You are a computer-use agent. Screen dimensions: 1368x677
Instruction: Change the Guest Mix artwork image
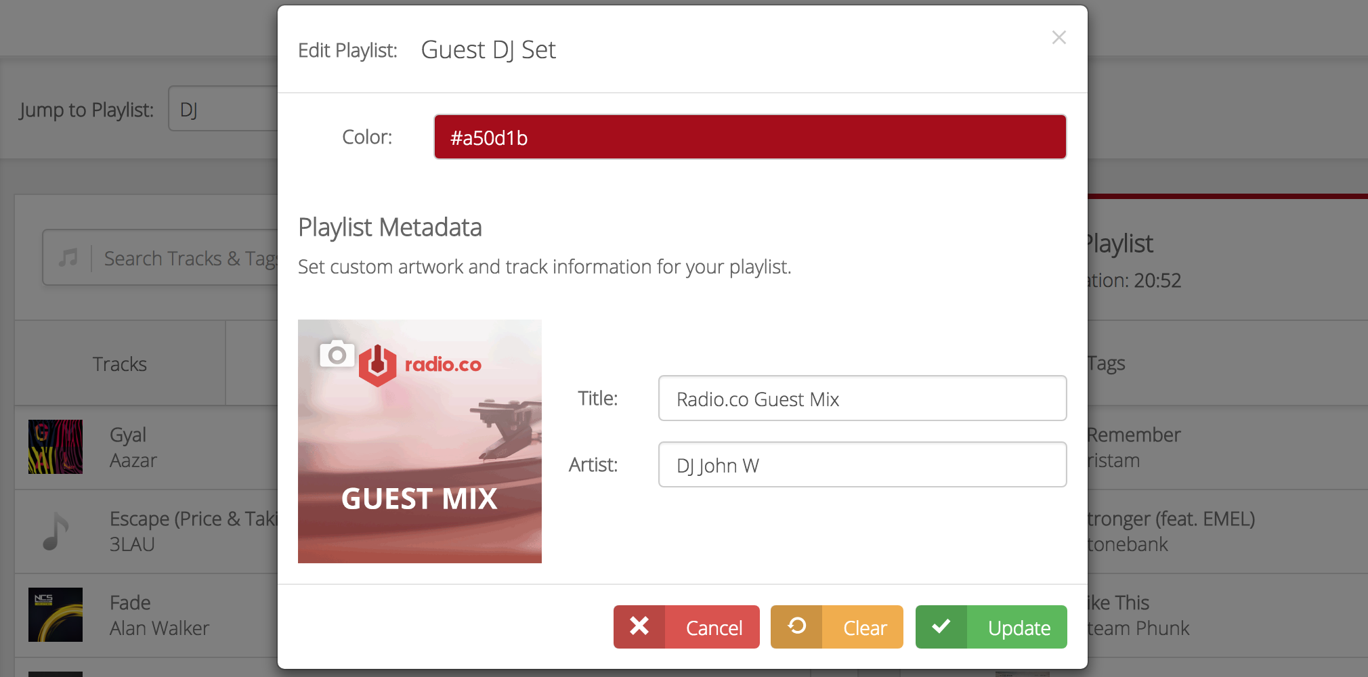[420, 441]
